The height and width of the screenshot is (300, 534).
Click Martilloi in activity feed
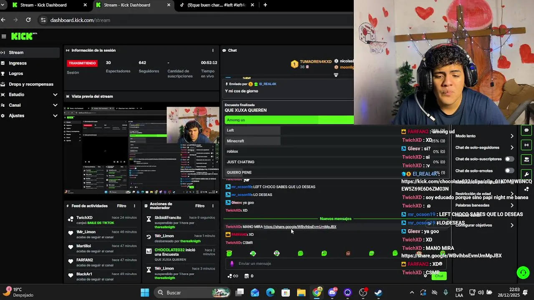tap(83, 246)
